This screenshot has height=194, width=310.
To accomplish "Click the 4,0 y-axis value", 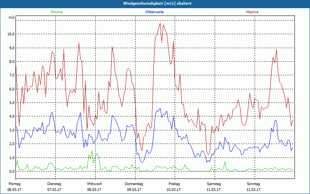I will [x=12, y=116].
